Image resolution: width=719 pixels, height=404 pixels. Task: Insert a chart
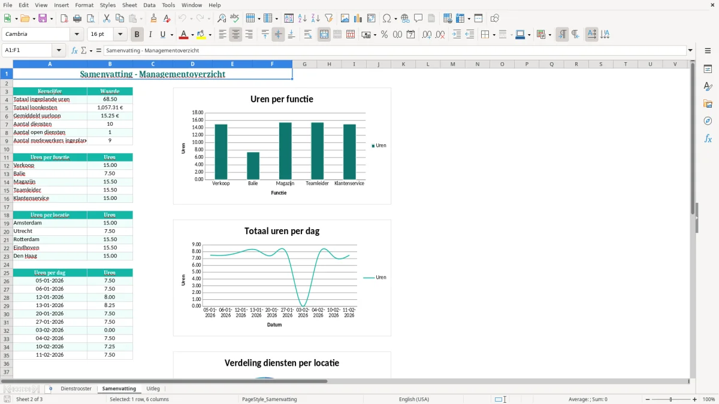pos(358,19)
